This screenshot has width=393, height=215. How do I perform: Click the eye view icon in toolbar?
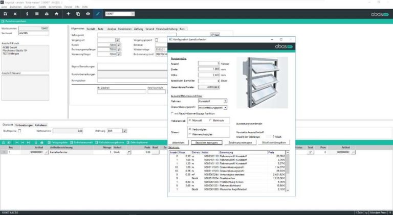tap(88, 14)
